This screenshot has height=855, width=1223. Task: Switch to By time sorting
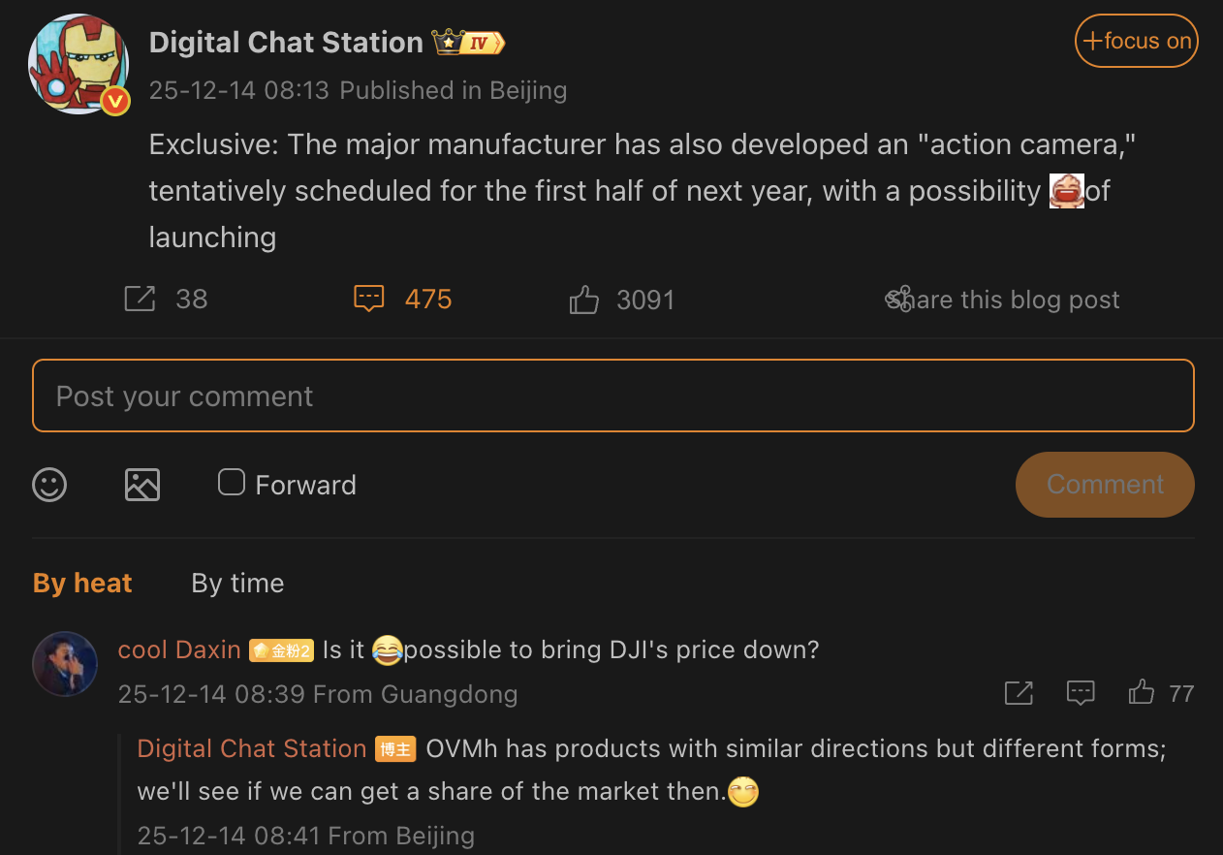[237, 583]
